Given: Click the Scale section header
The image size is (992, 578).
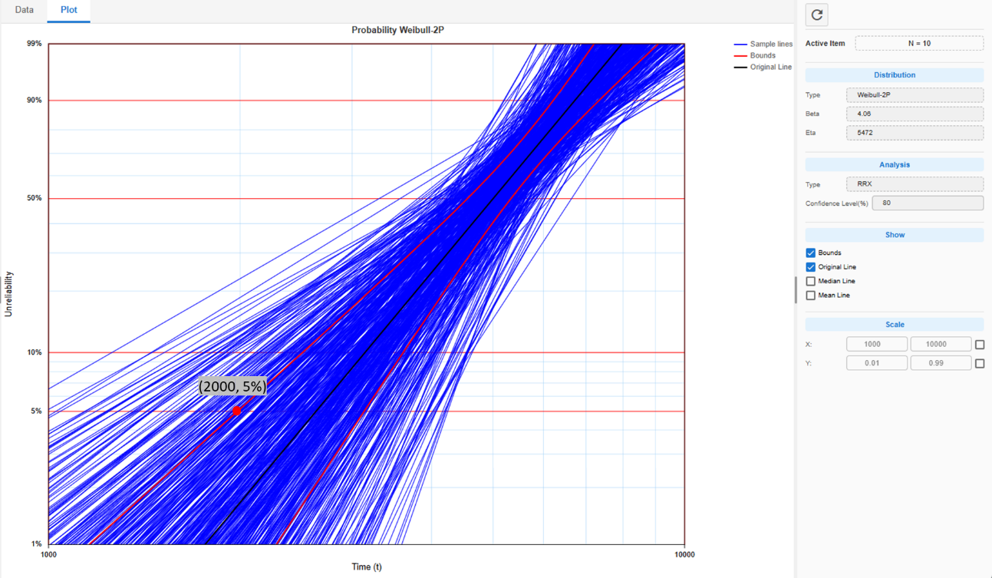Looking at the screenshot, I should [x=895, y=325].
